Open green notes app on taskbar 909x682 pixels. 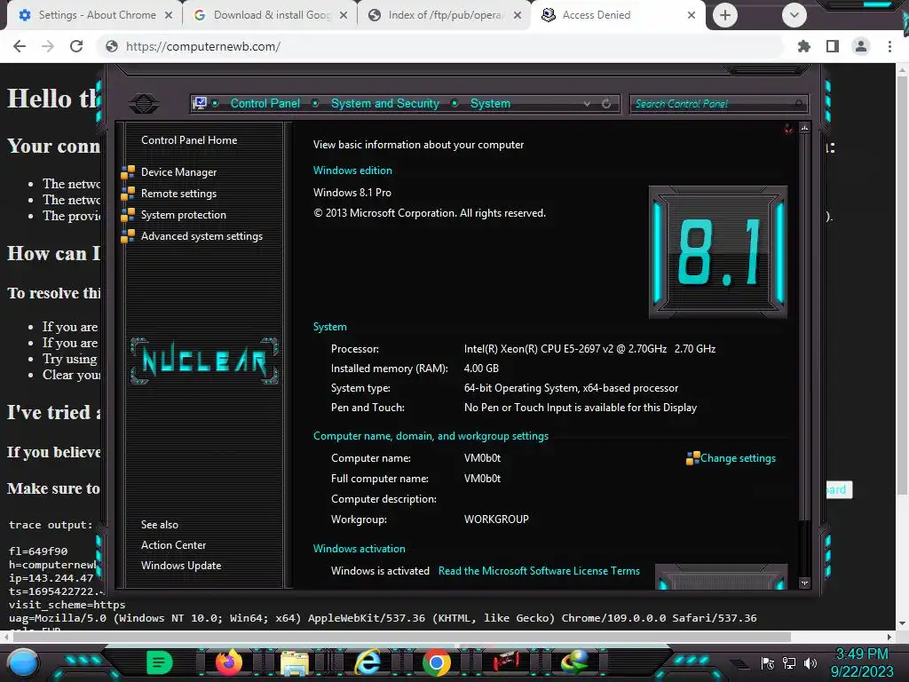pyautogui.click(x=159, y=662)
